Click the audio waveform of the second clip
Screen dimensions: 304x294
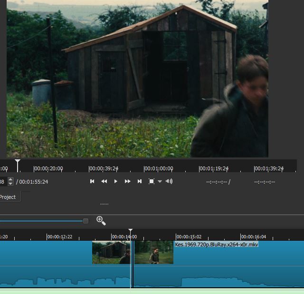click(x=218, y=277)
